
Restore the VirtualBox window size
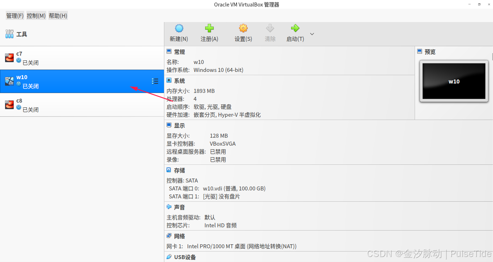(x=479, y=4)
